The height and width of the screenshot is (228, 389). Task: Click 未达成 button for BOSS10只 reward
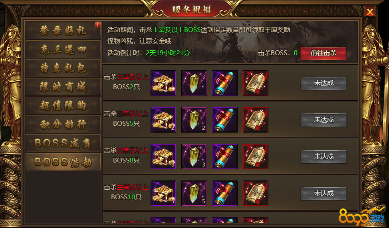324,193
